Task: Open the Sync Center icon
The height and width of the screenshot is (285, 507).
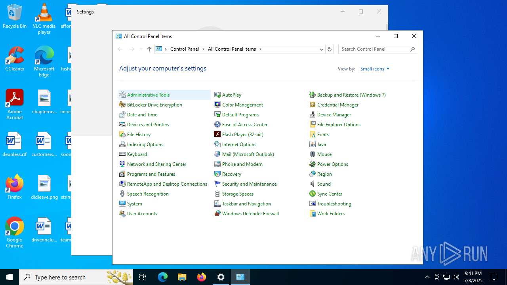Action: [313, 194]
